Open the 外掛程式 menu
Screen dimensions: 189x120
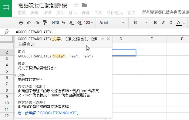pos(115,13)
